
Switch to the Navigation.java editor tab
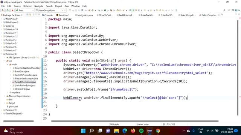click(84, 15)
